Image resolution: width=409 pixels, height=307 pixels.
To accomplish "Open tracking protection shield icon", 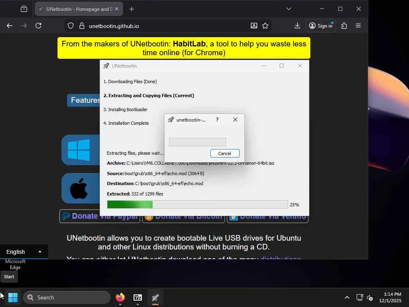I will (71, 26).
